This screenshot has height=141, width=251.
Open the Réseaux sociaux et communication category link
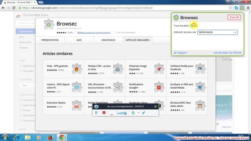coord(94,33)
